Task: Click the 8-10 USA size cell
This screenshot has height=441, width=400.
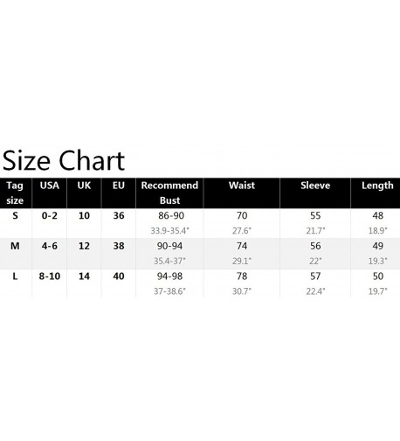Action: click(50, 276)
